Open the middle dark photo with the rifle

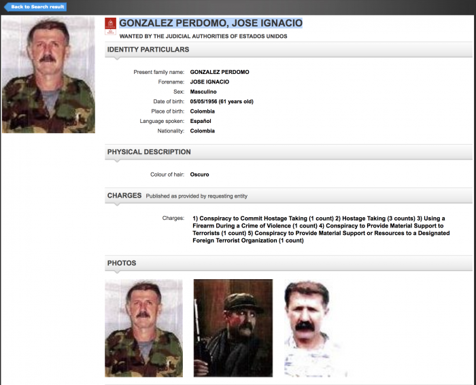click(x=233, y=328)
